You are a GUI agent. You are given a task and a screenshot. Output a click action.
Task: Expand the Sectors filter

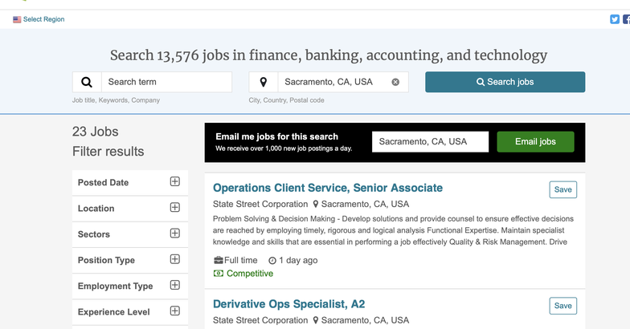tap(175, 233)
